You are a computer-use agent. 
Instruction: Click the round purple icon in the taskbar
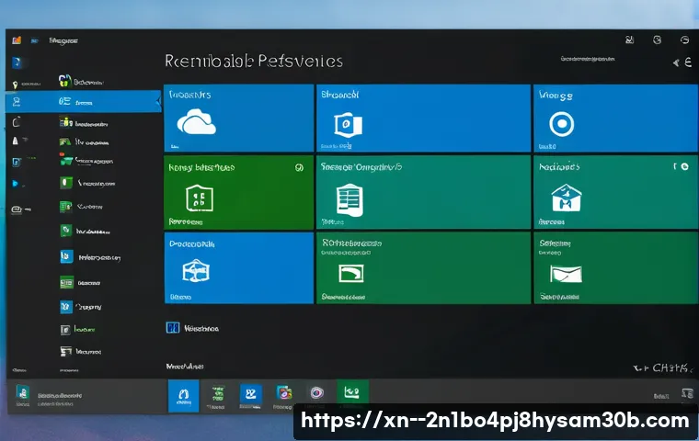click(x=316, y=393)
